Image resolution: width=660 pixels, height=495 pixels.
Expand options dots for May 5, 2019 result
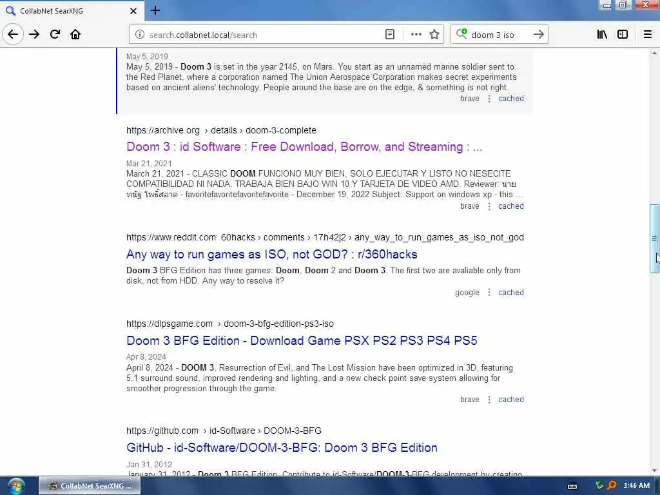[x=489, y=99]
